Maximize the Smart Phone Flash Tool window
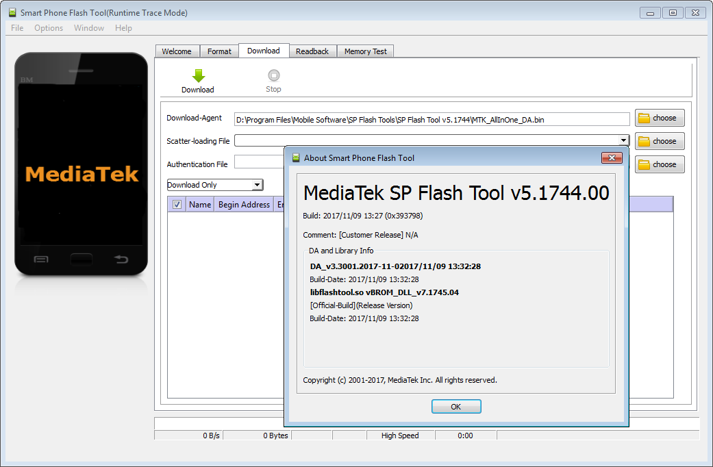The height and width of the screenshot is (467, 713). point(673,13)
